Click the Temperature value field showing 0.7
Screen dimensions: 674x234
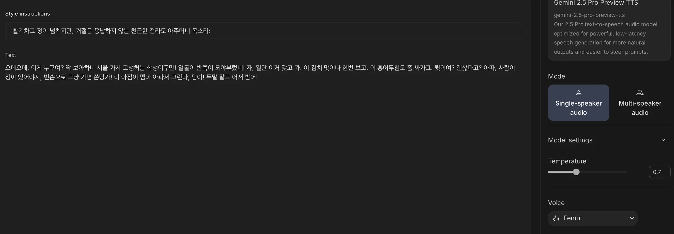pyautogui.click(x=660, y=172)
